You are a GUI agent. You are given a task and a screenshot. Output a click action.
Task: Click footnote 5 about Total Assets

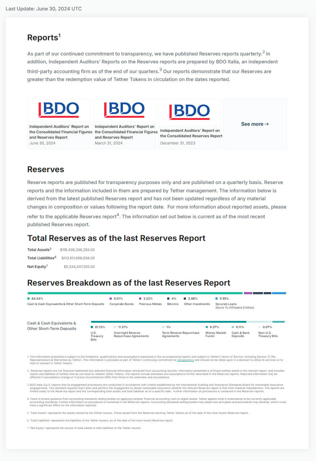(138, 413)
